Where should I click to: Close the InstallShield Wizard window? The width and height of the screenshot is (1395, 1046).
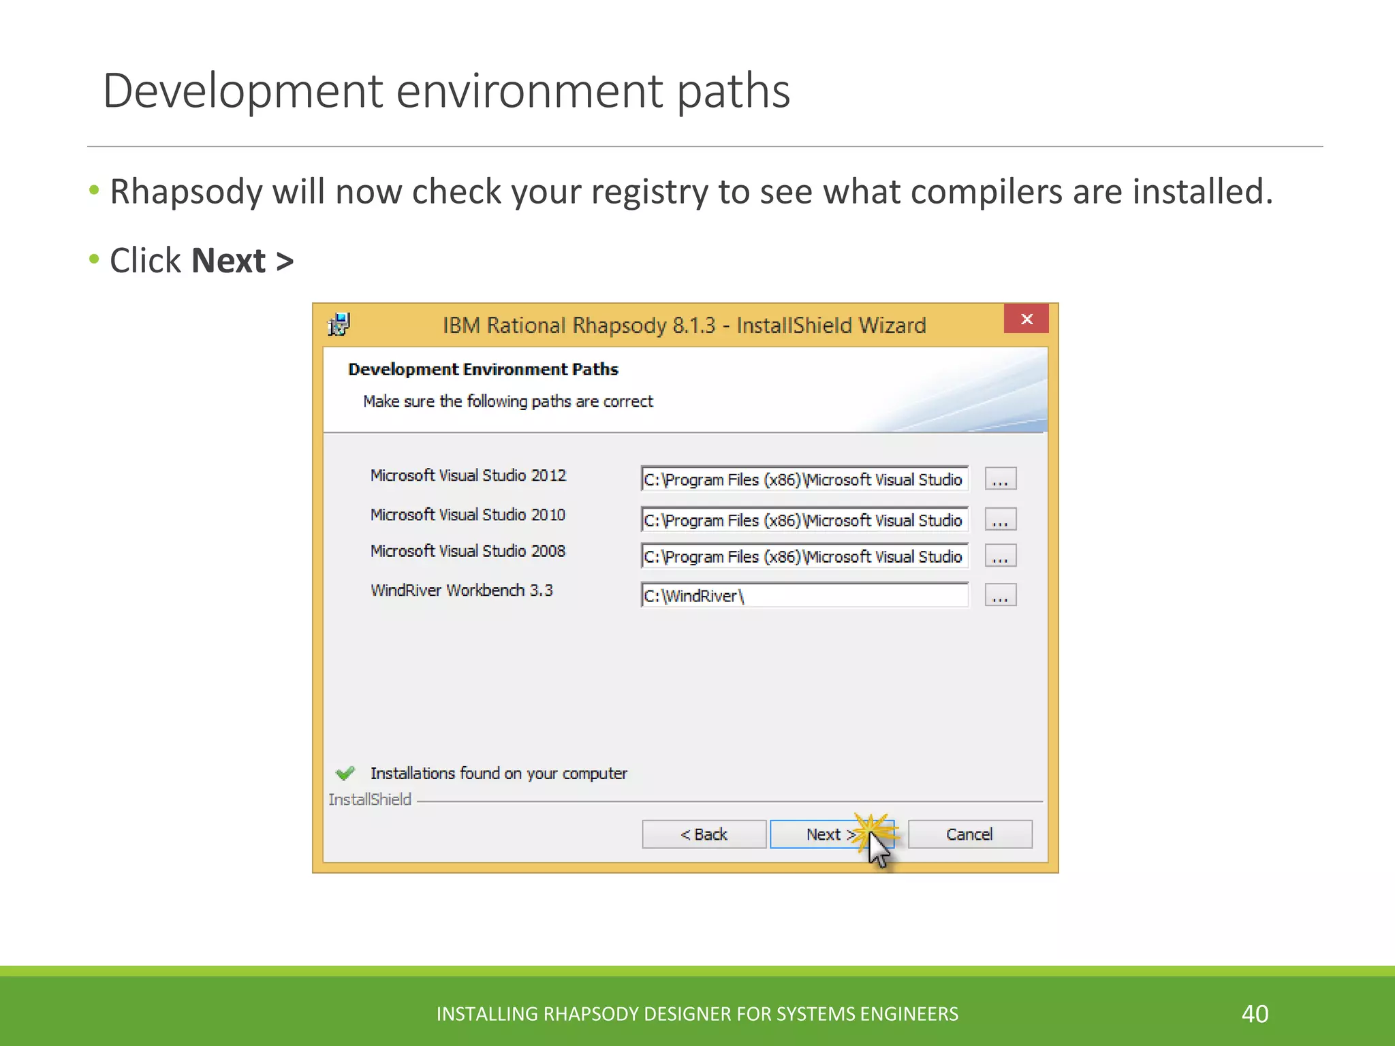tap(1026, 319)
